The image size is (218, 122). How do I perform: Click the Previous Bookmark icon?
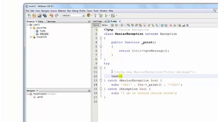pos(149,25)
